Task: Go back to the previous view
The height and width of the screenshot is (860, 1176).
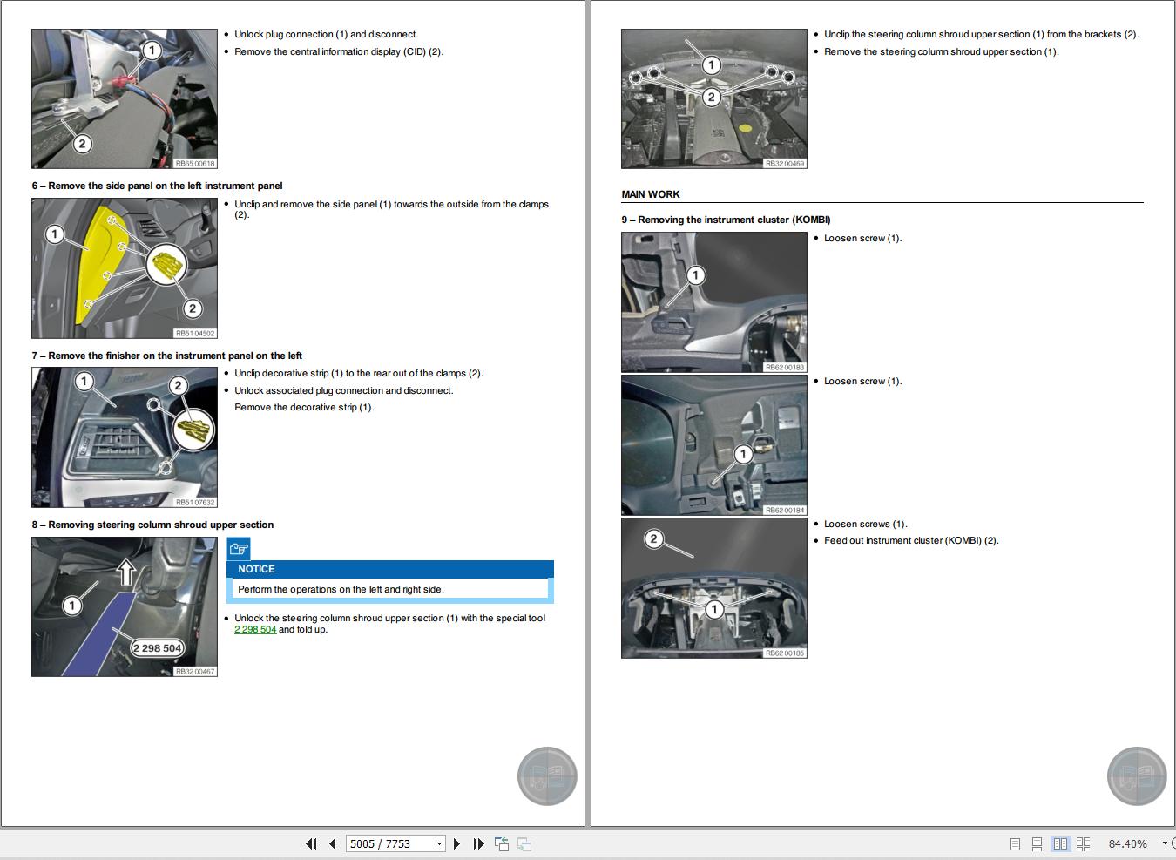Action: (502, 843)
